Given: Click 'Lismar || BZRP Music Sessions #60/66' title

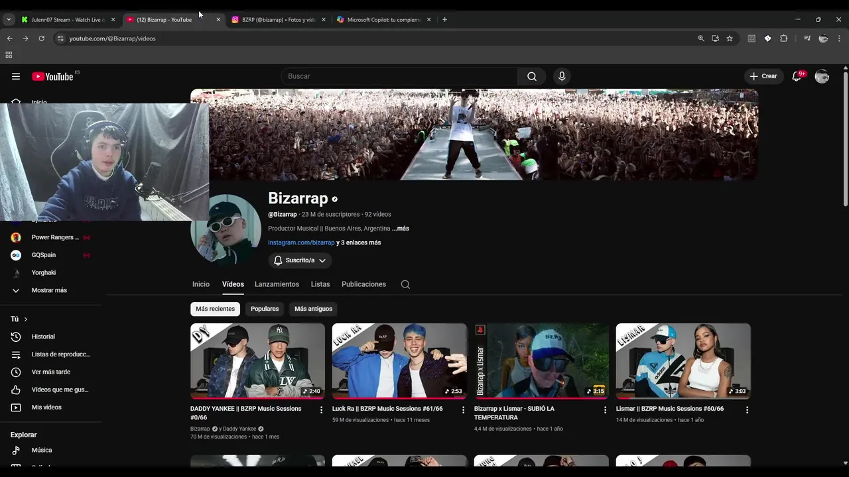Looking at the screenshot, I should pyautogui.click(x=669, y=409).
